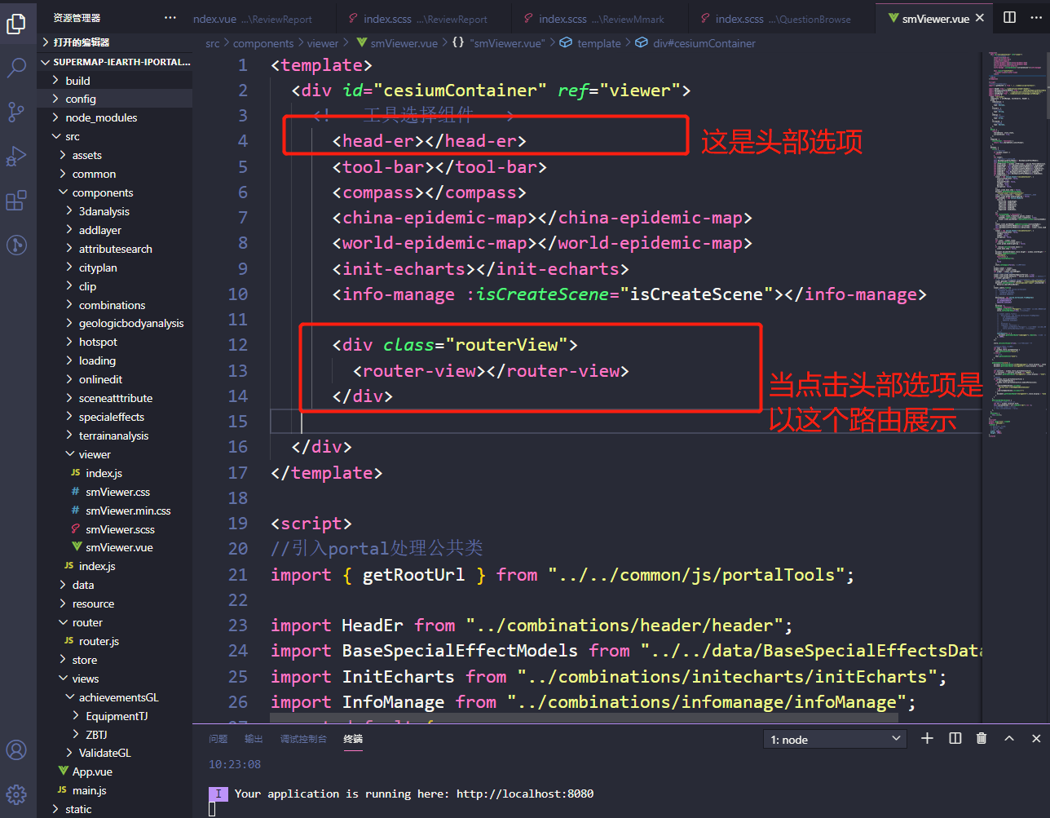Toggle split editor layout button

coord(1009,17)
